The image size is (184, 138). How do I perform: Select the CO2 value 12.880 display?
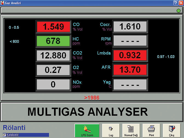coord(53,56)
